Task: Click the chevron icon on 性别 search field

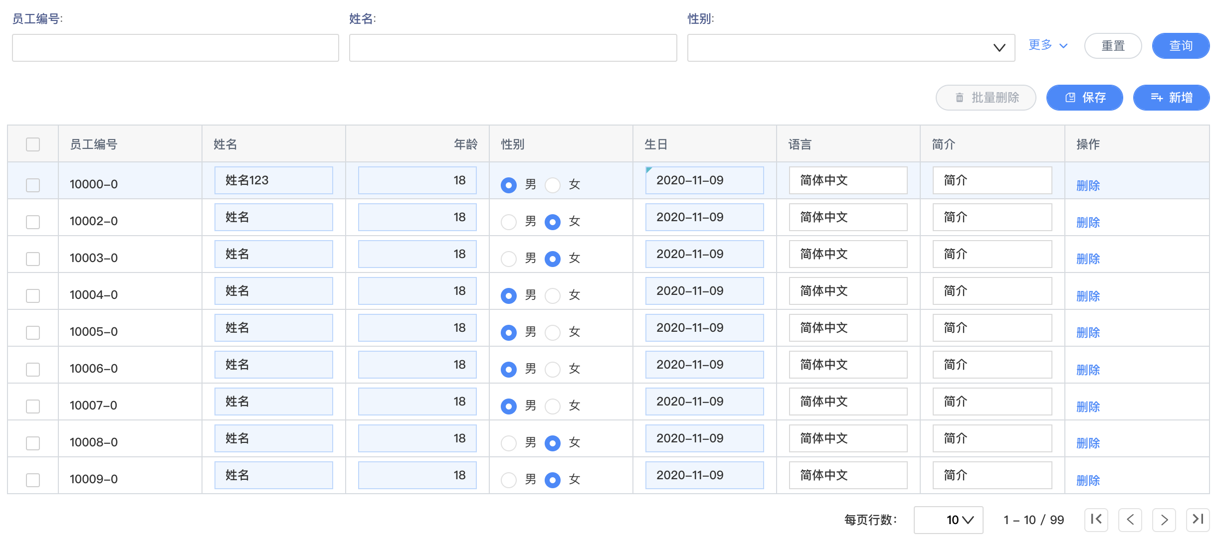Action: pyautogui.click(x=999, y=48)
